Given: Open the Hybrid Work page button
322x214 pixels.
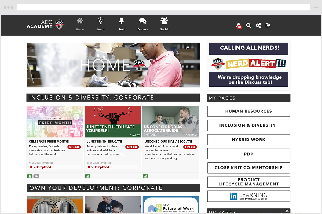Looking at the screenshot, I should [248, 139].
